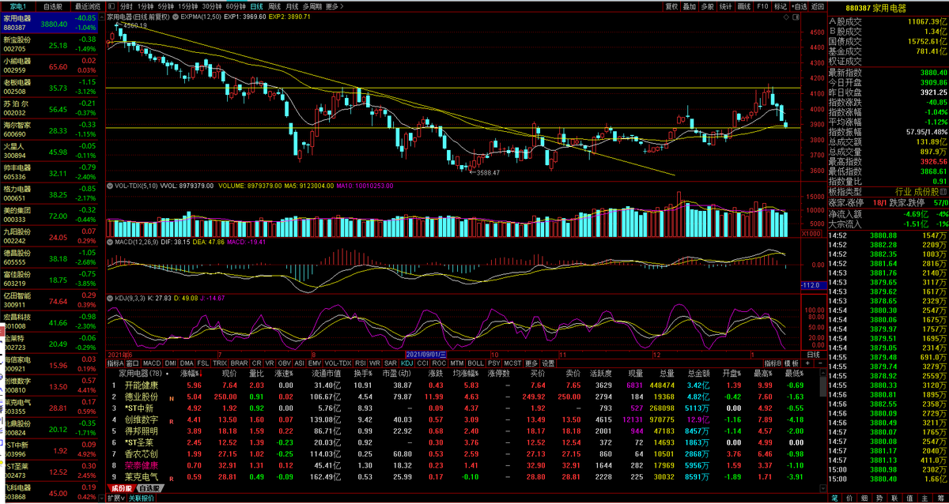Select BOLL indicator tab
Image resolution: width=949 pixels, height=504 pixels.
pos(475,363)
